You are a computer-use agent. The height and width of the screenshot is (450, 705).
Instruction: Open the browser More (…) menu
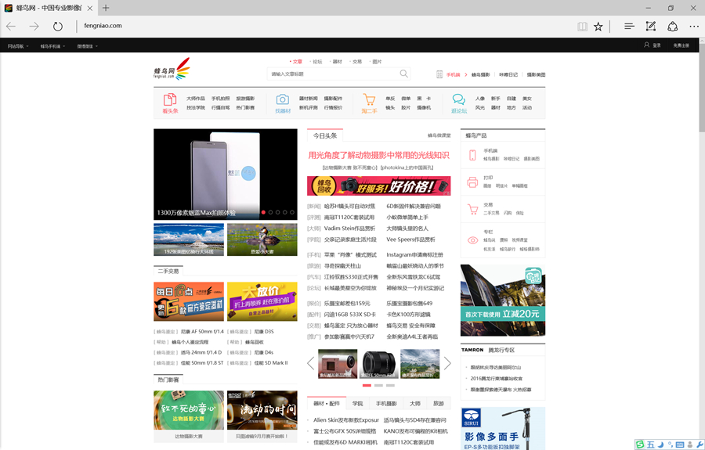[694, 27]
